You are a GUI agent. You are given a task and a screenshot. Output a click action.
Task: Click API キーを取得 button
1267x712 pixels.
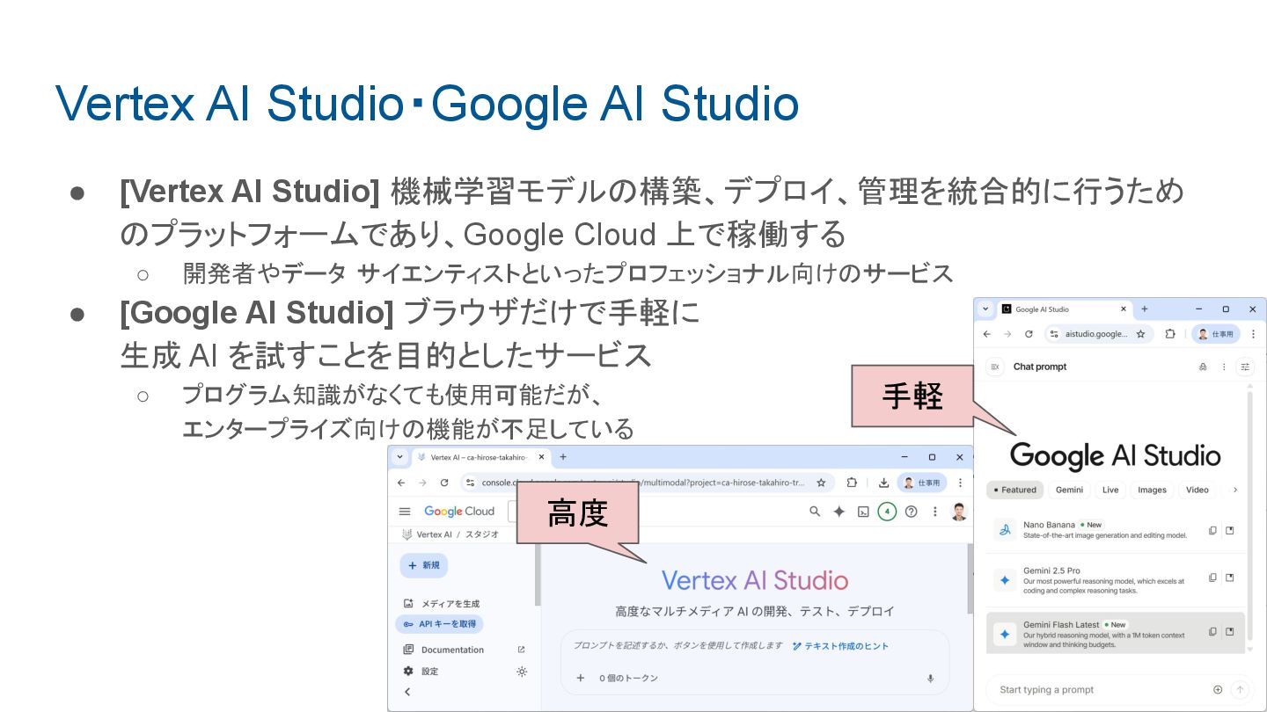[x=439, y=624]
